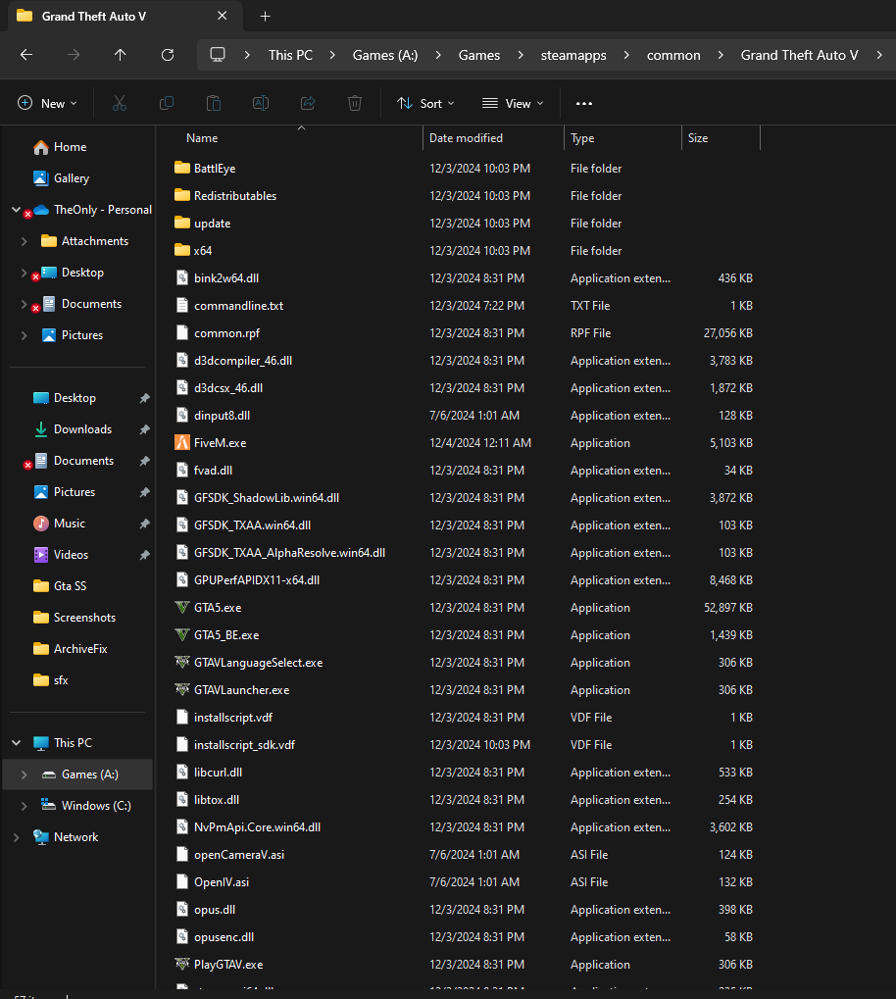Open the Sort dropdown menu

coord(425,103)
